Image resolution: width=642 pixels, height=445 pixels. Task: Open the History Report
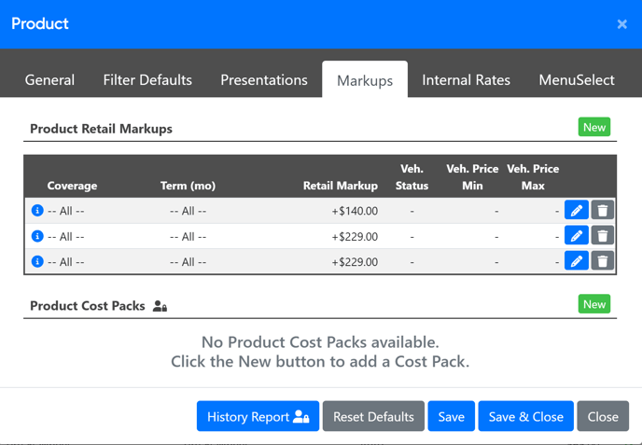pyautogui.click(x=258, y=416)
